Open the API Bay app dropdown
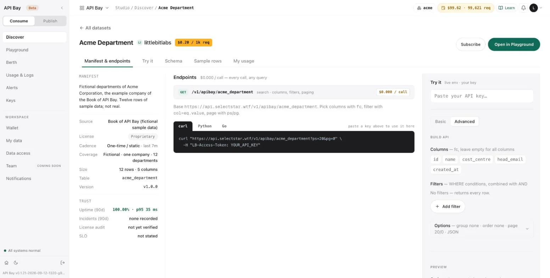Screen dimensions: 550x278 [94, 8]
